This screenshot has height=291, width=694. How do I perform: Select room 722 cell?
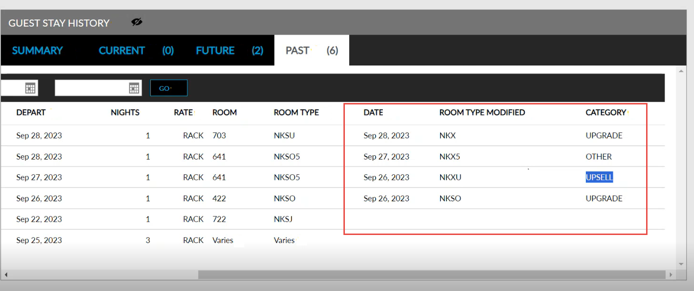coord(219,219)
